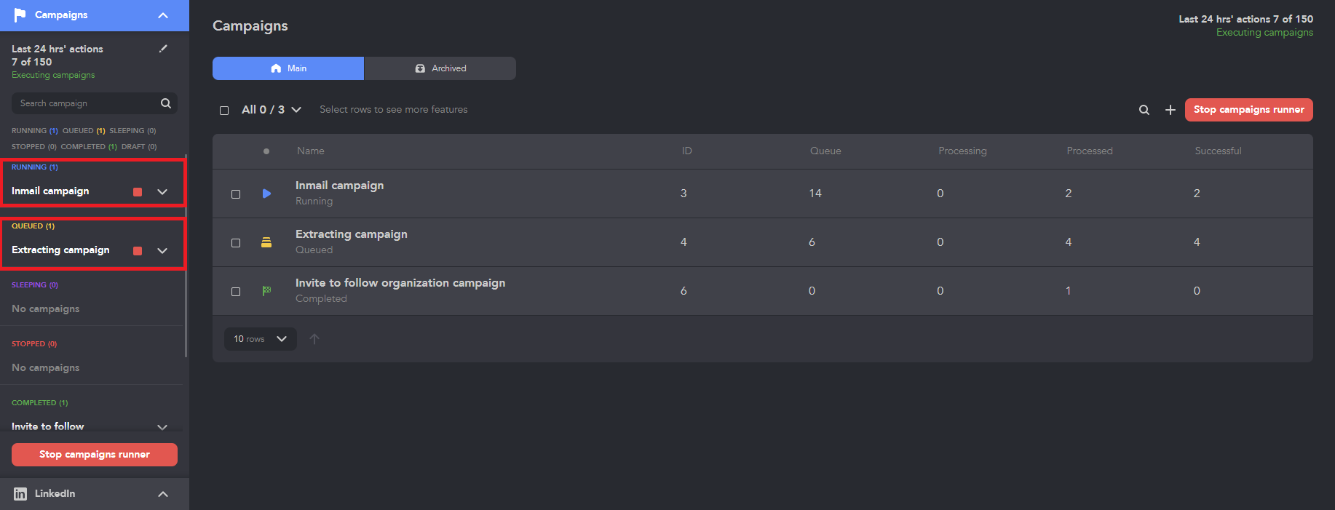1335x510 pixels.
Task: Click the blue play status icon of Inmail campaign
Action: click(266, 194)
